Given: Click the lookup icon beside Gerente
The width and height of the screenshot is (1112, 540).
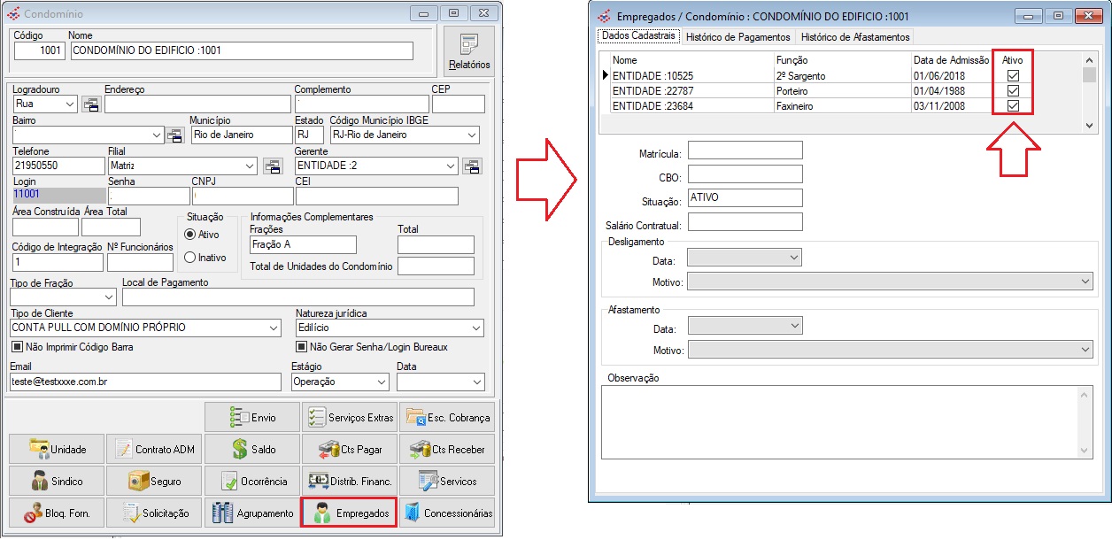Looking at the screenshot, I should (x=472, y=166).
